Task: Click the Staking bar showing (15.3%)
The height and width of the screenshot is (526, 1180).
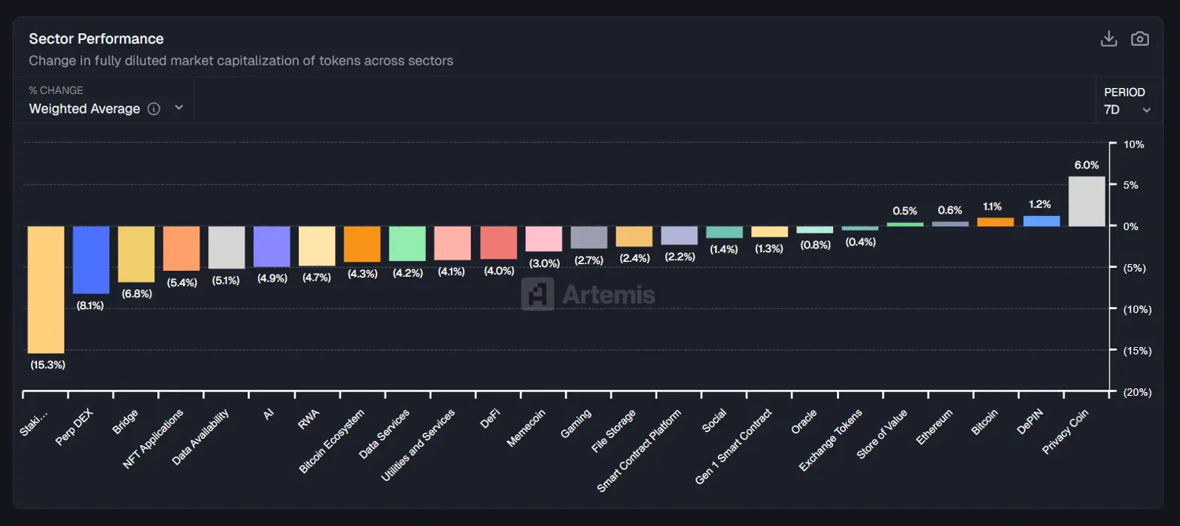Action: pos(46,290)
